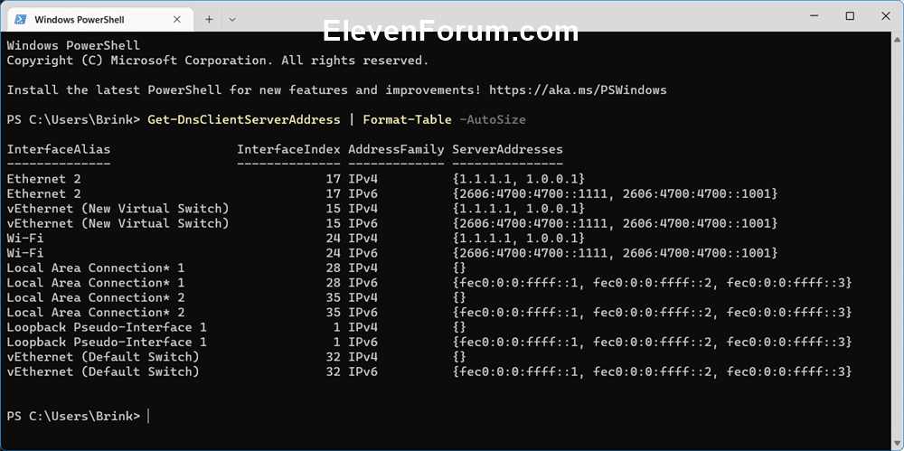
Task: Click the InterfaceAlias column header
Action: (x=58, y=150)
